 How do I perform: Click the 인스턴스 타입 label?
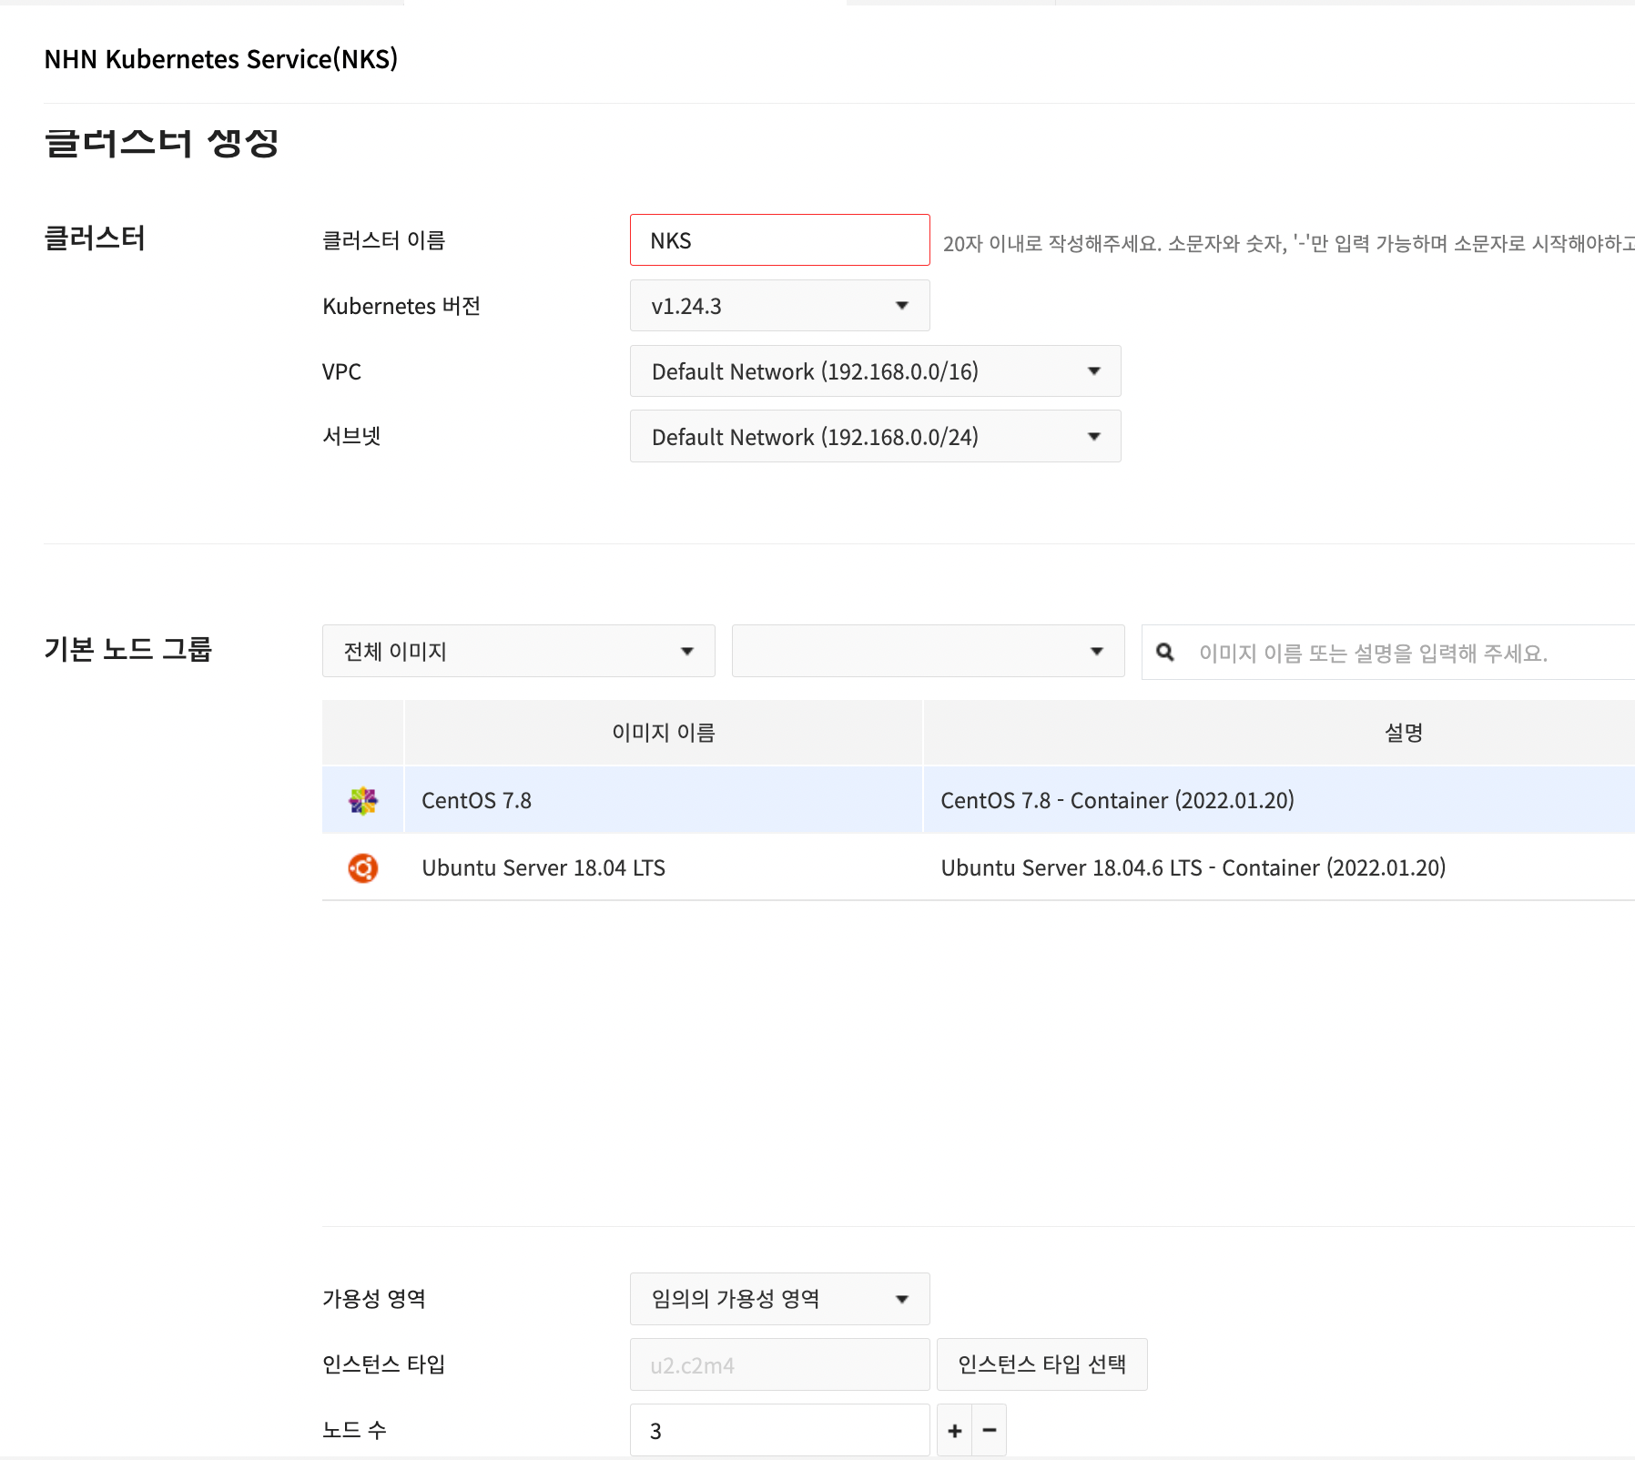pyautogui.click(x=384, y=1364)
